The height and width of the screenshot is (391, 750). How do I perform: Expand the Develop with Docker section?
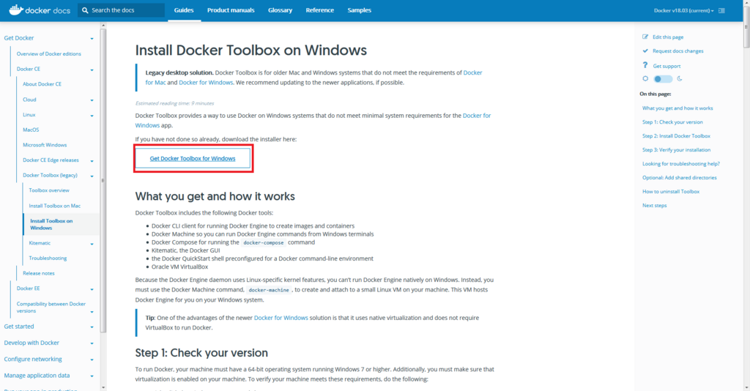(92, 343)
